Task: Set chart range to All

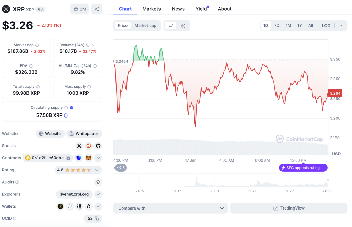Action: (x=311, y=25)
